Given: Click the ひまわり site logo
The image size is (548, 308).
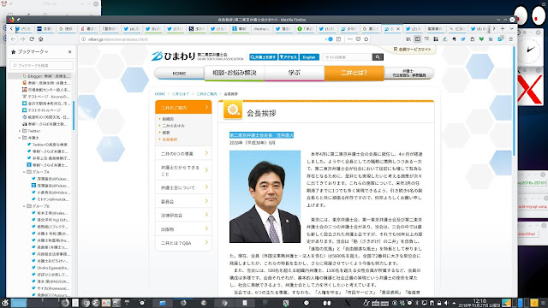Looking at the screenshot, I should pos(198,56).
